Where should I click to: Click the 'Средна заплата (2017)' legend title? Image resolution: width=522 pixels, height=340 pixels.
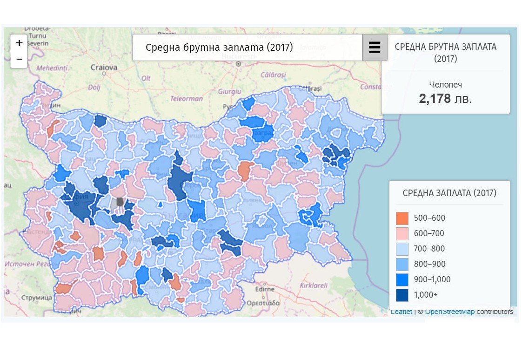click(x=449, y=193)
